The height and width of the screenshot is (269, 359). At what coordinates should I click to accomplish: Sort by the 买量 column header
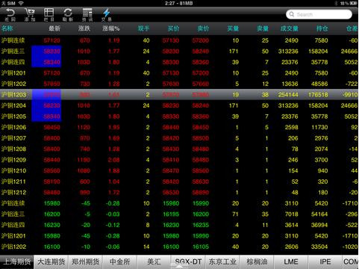click(x=233, y=28)
